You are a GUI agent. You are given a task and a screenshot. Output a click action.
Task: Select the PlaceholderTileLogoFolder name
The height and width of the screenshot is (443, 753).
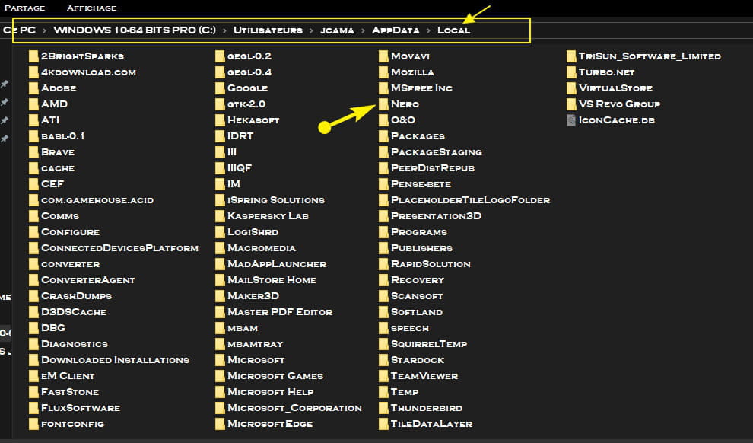point(471,200)
